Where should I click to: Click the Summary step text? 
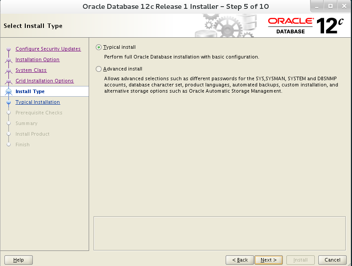point(27,123)
